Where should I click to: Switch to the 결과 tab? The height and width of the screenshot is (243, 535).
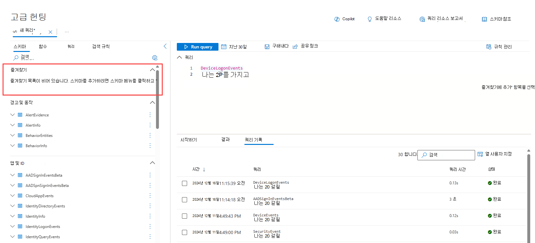(x=226, y=139)
